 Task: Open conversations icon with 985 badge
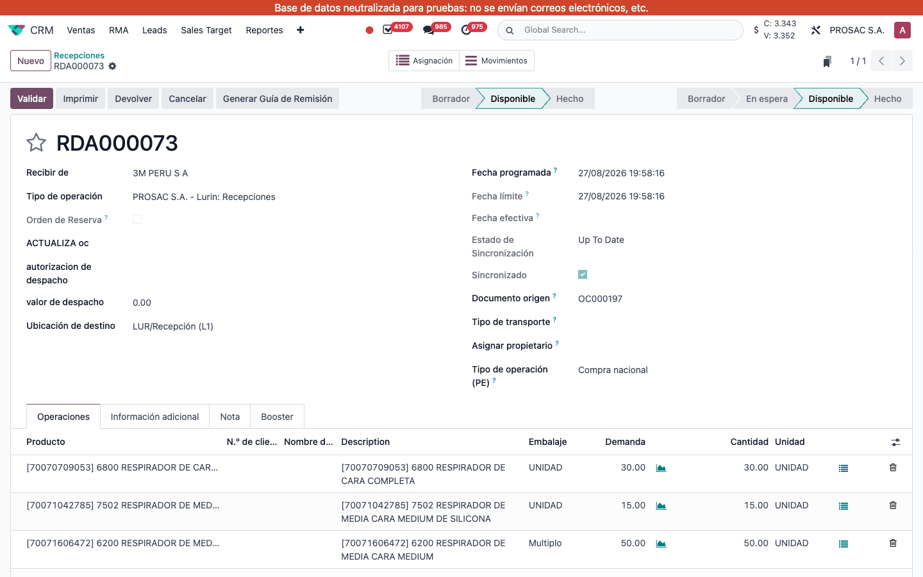click(428, 30)
